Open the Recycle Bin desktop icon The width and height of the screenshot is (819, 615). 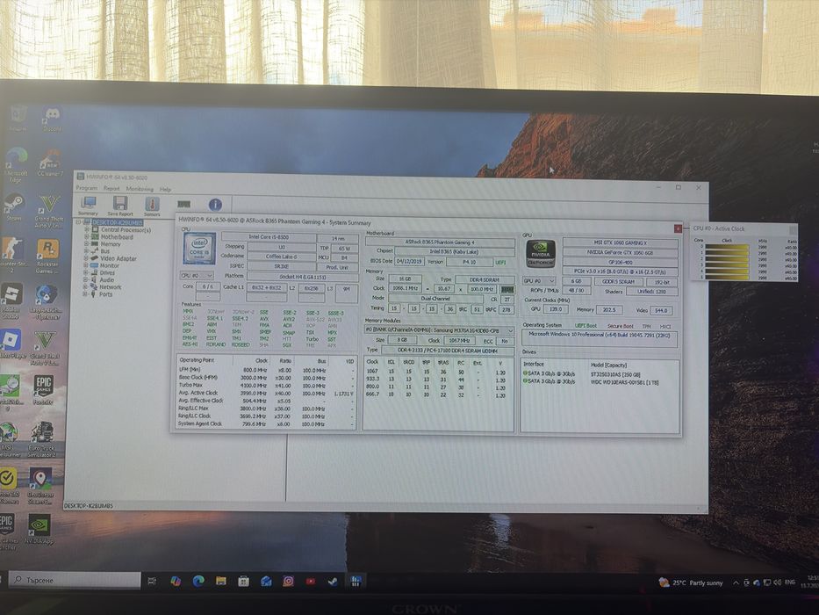(x=18, y=119)
